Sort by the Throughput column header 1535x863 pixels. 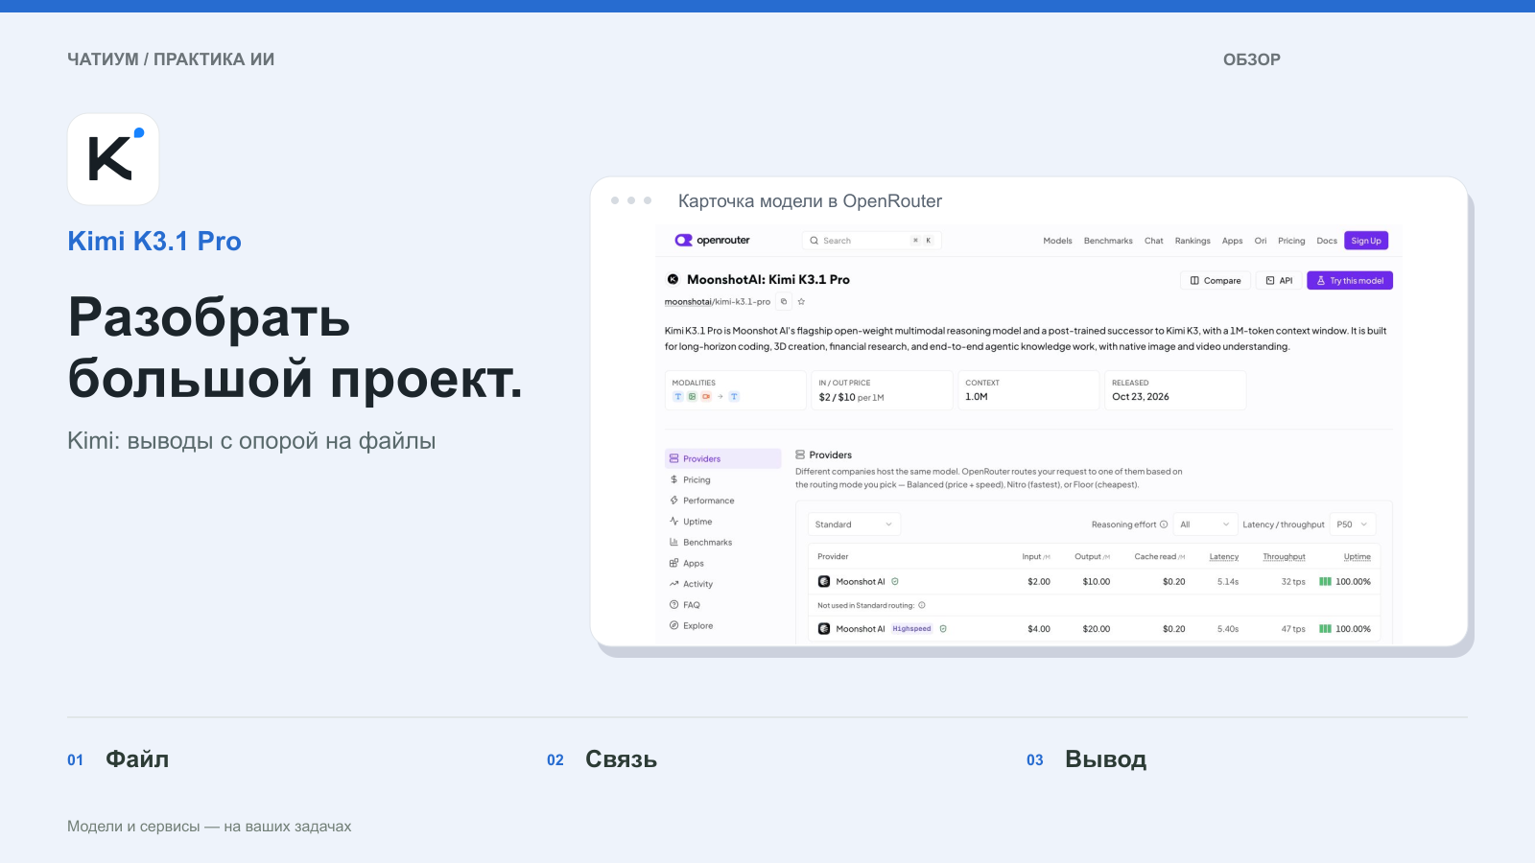point(1284,557)
